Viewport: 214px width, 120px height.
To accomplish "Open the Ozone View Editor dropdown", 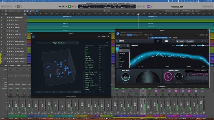I will point(202,35).
